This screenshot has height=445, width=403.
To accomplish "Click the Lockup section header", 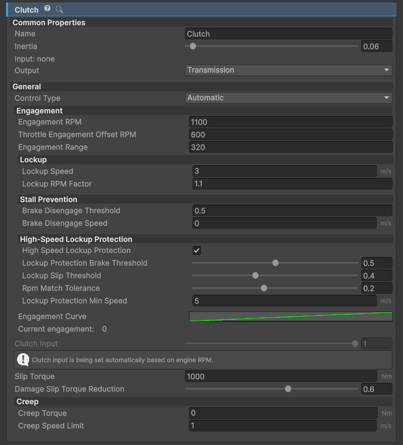I will pos(205,160).
